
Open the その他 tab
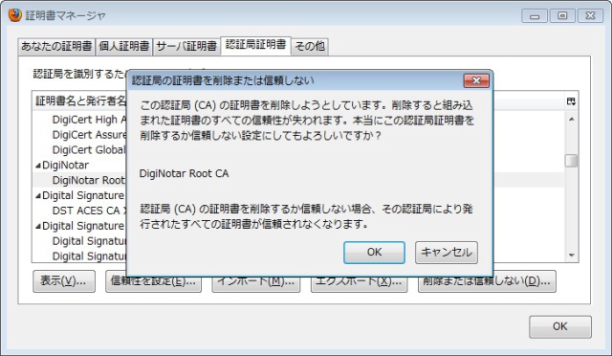310,47
